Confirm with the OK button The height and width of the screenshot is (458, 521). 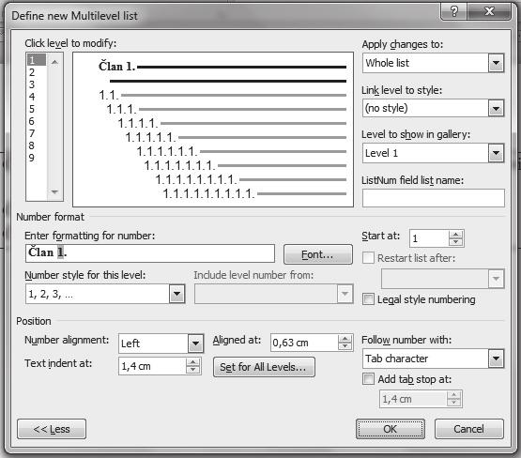pos(391,429)
